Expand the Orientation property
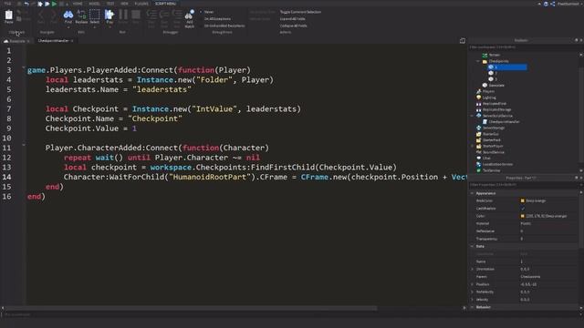 tap(473, 269)
